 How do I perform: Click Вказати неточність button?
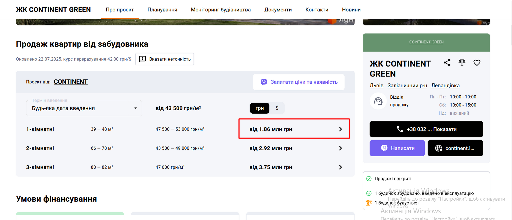(x=165, y=59)
